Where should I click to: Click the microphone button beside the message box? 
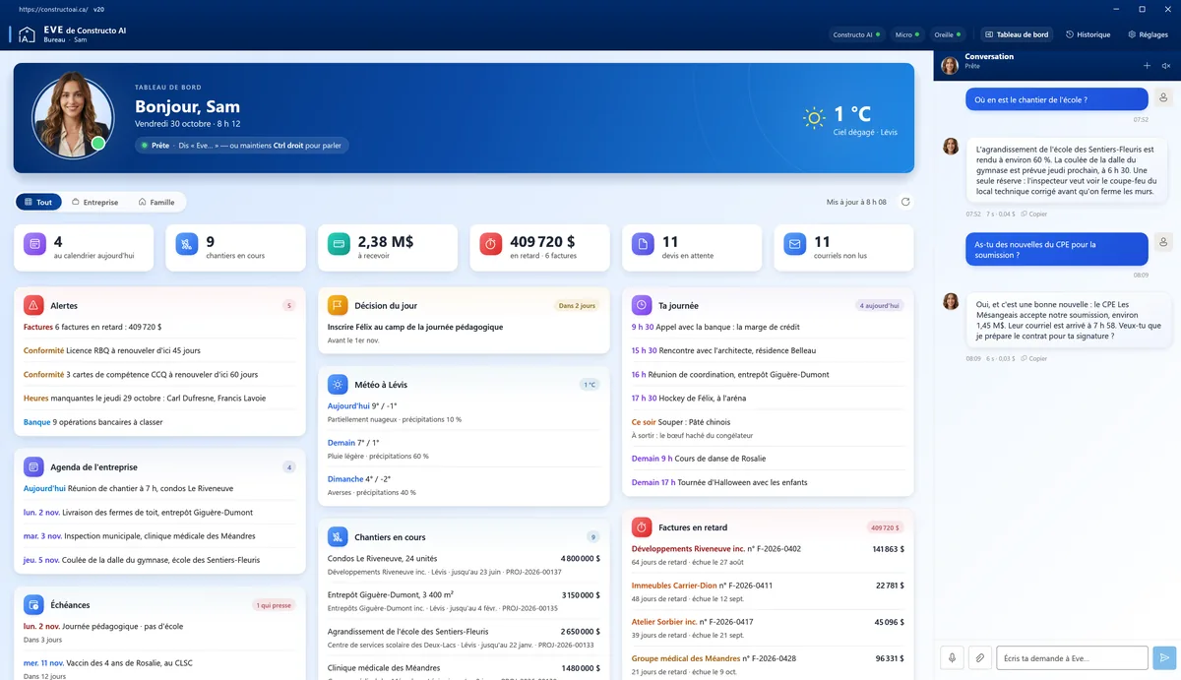point(953,658)
